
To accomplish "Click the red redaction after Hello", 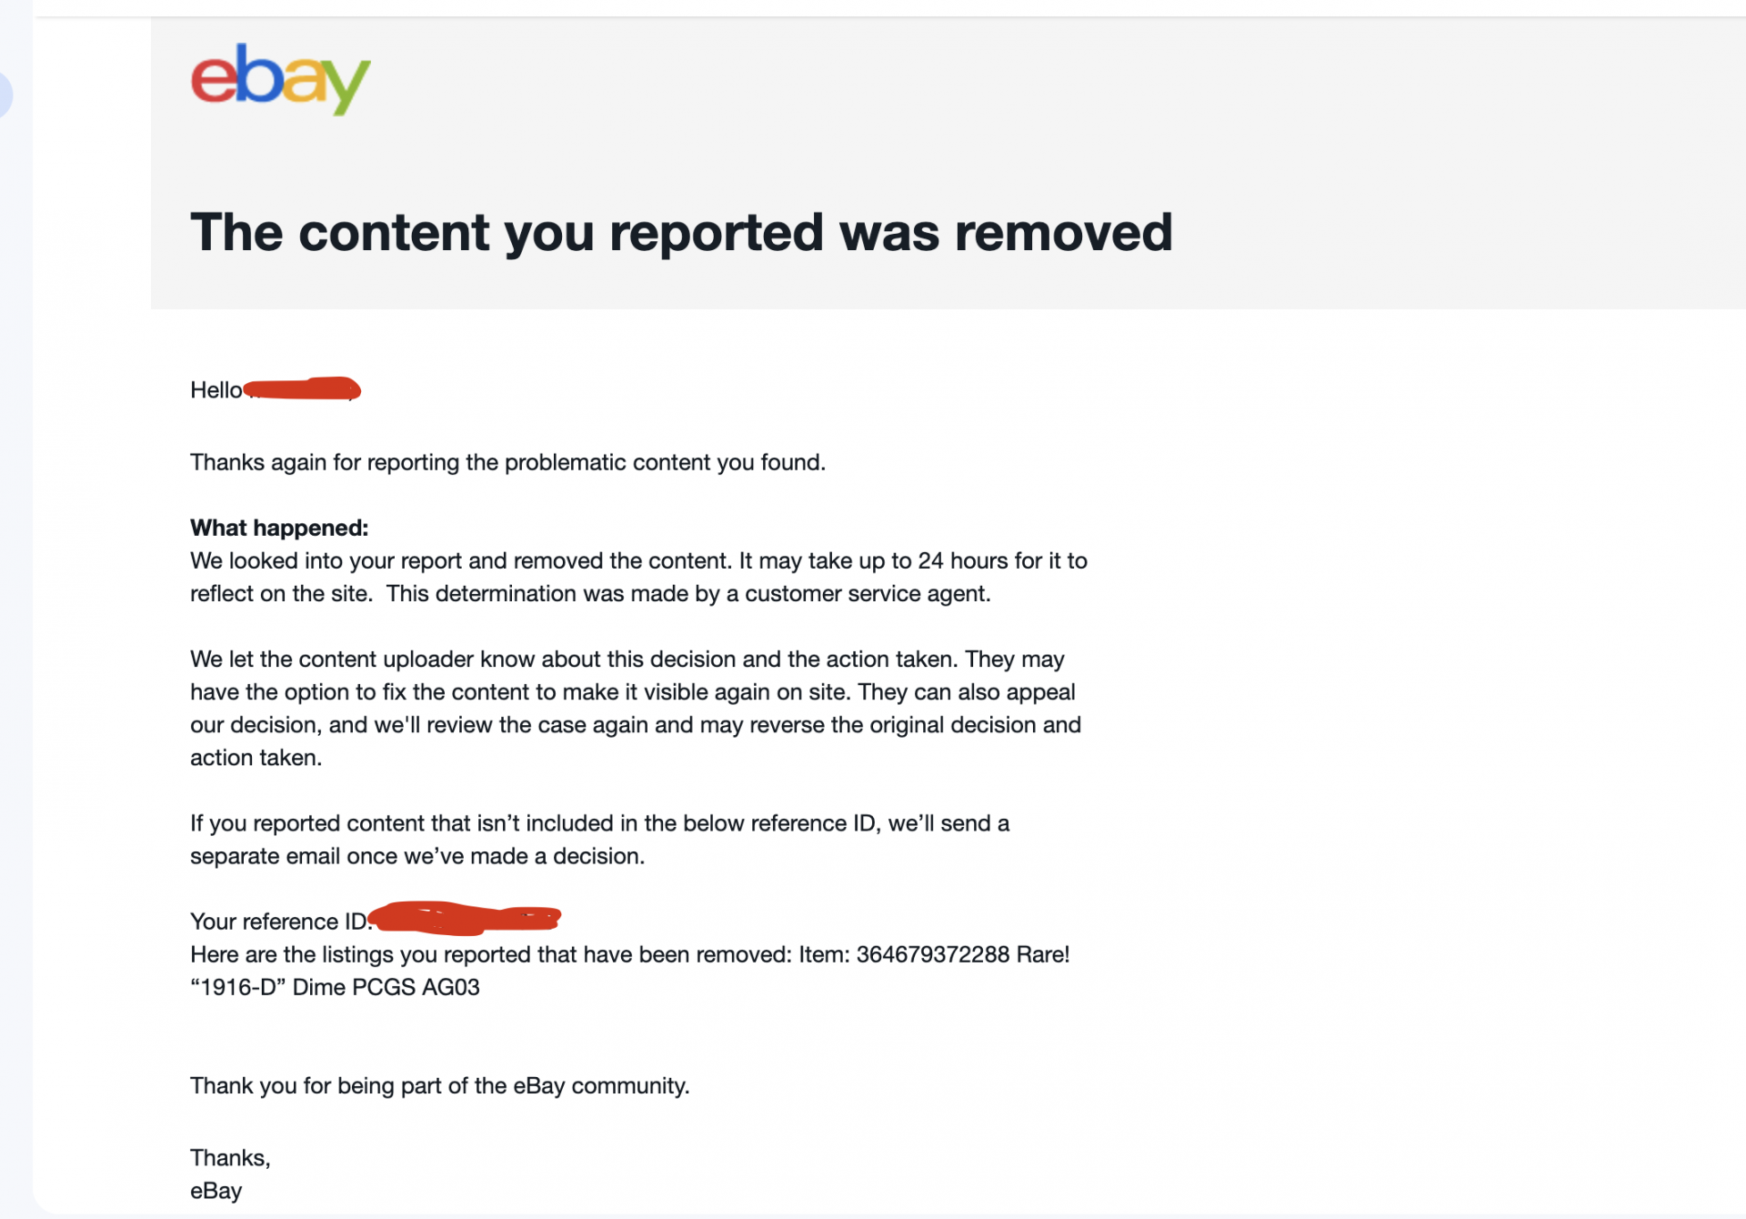I will tap(304, 389).
